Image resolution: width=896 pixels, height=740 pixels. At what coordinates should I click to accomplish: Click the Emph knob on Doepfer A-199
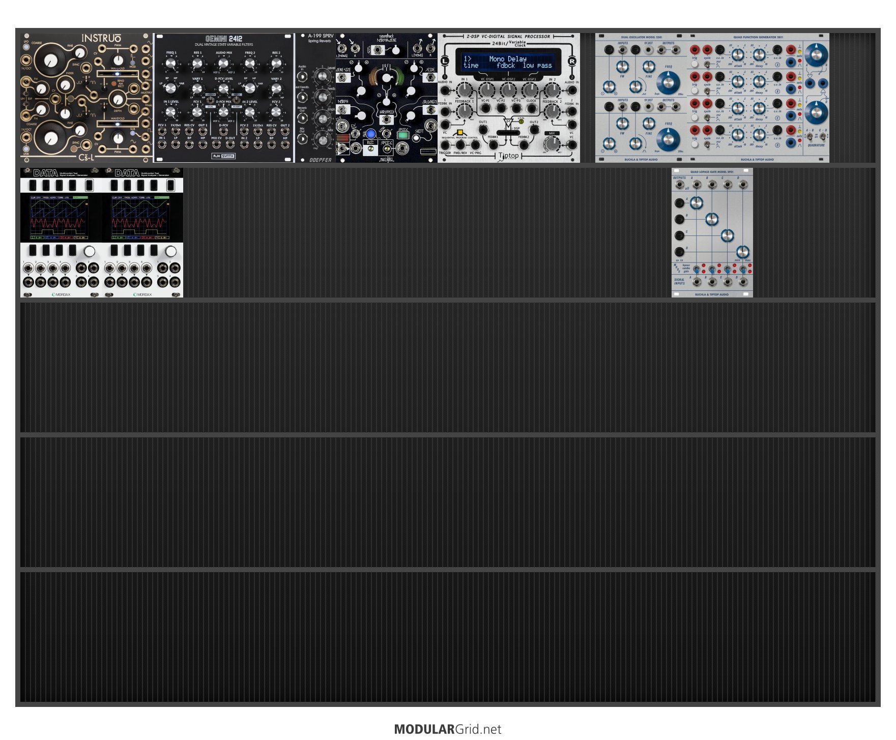pyautogui.click(x=322, y=117)
